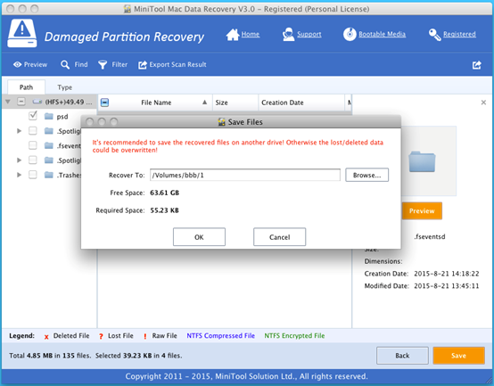Image resolution: width=494 pixels, height=386 pixels.
Task: Click the orange Save button
Action: pos(458,356)
